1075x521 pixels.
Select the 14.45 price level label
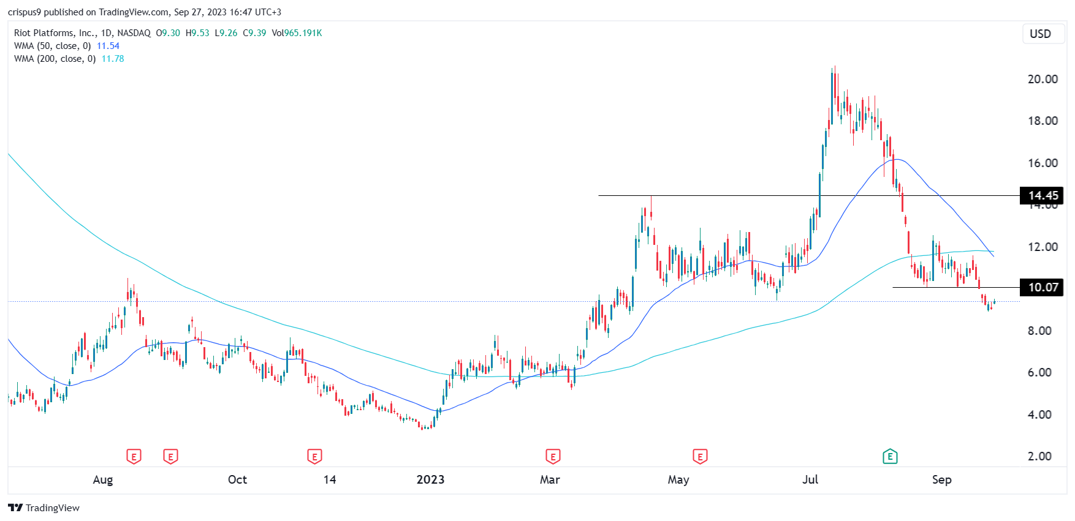pos(1042,195)
